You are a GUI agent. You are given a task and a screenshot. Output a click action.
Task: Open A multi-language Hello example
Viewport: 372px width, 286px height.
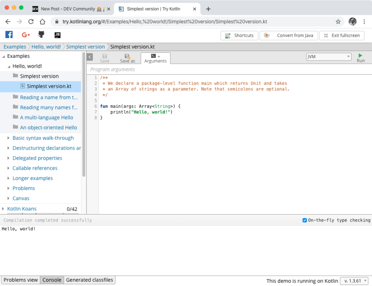point(46,117)
